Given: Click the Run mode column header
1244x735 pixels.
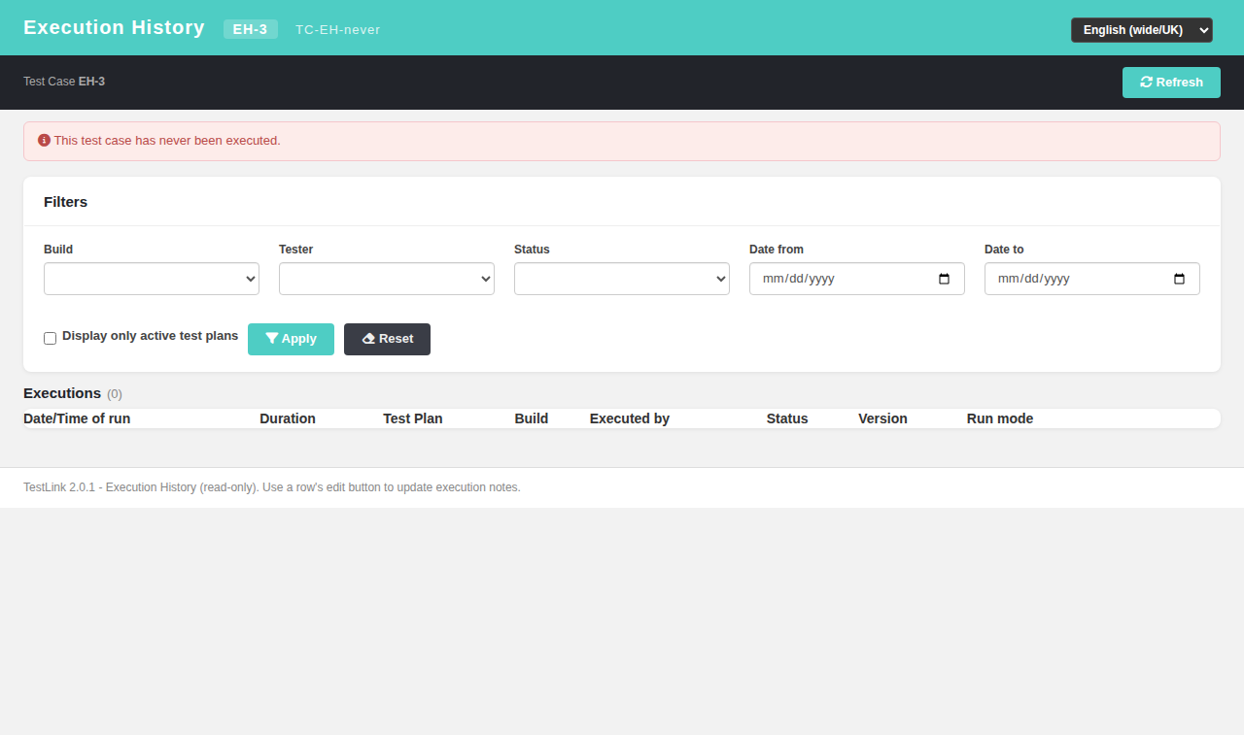Looking at the screenshot, I should point(1000,418).
